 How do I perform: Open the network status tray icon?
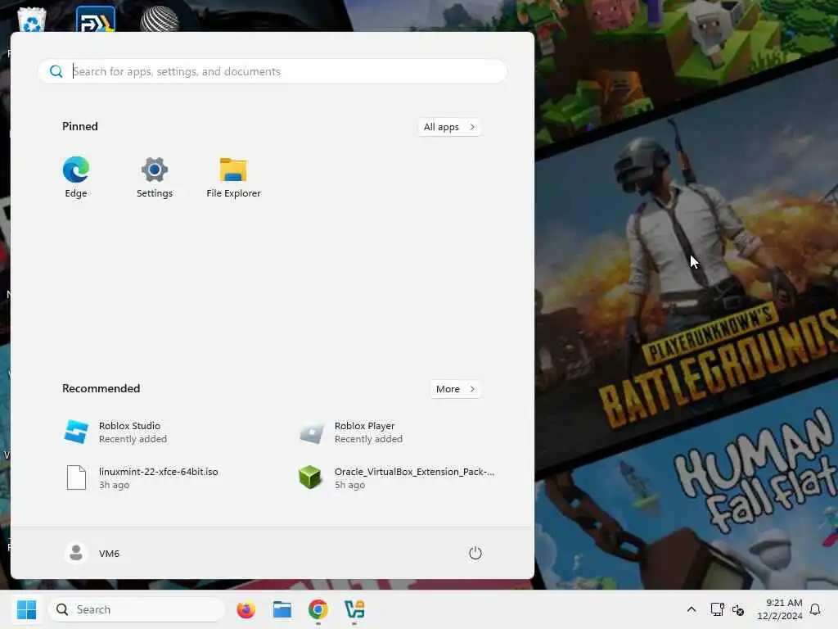click(x=717, y=609)
